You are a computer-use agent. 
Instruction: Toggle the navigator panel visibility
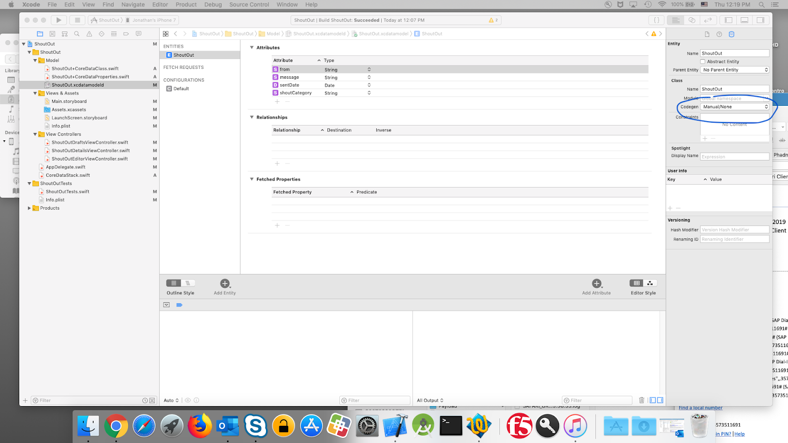pos(728,20)
